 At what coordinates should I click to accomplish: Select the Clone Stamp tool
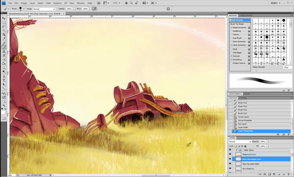[4, 51]
